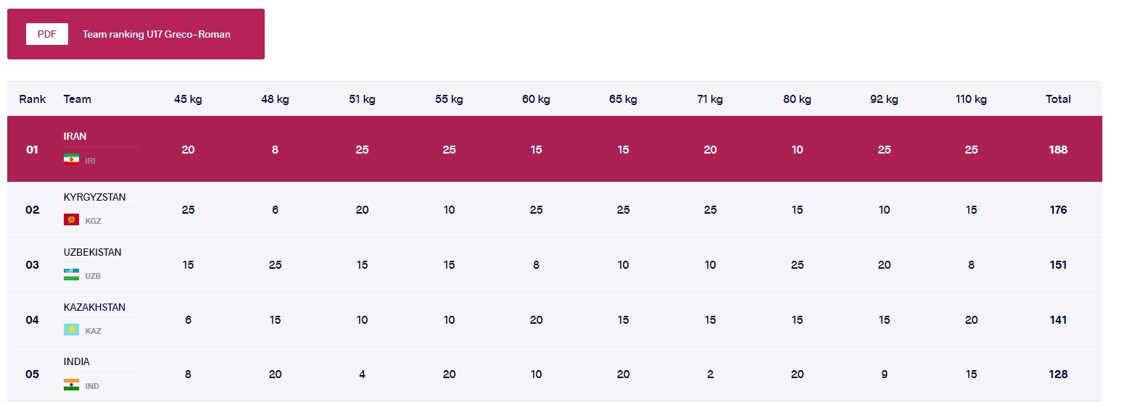Click the Team column header
1127x402 pixels.
pos(78,99)
